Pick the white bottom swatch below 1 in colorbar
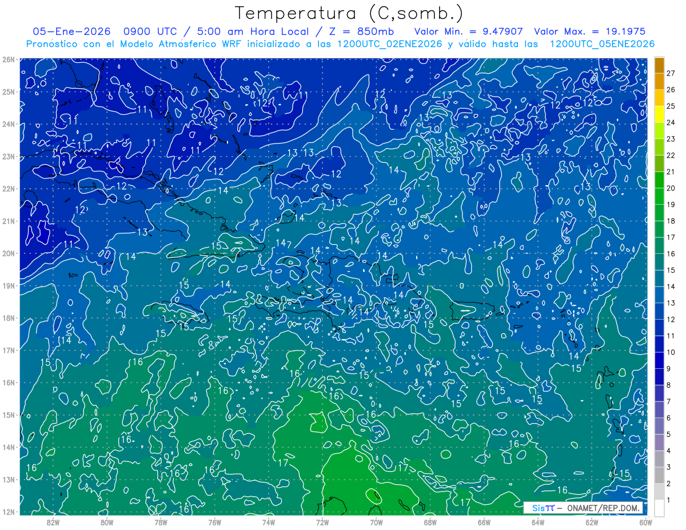 click(x=660, y=507)
